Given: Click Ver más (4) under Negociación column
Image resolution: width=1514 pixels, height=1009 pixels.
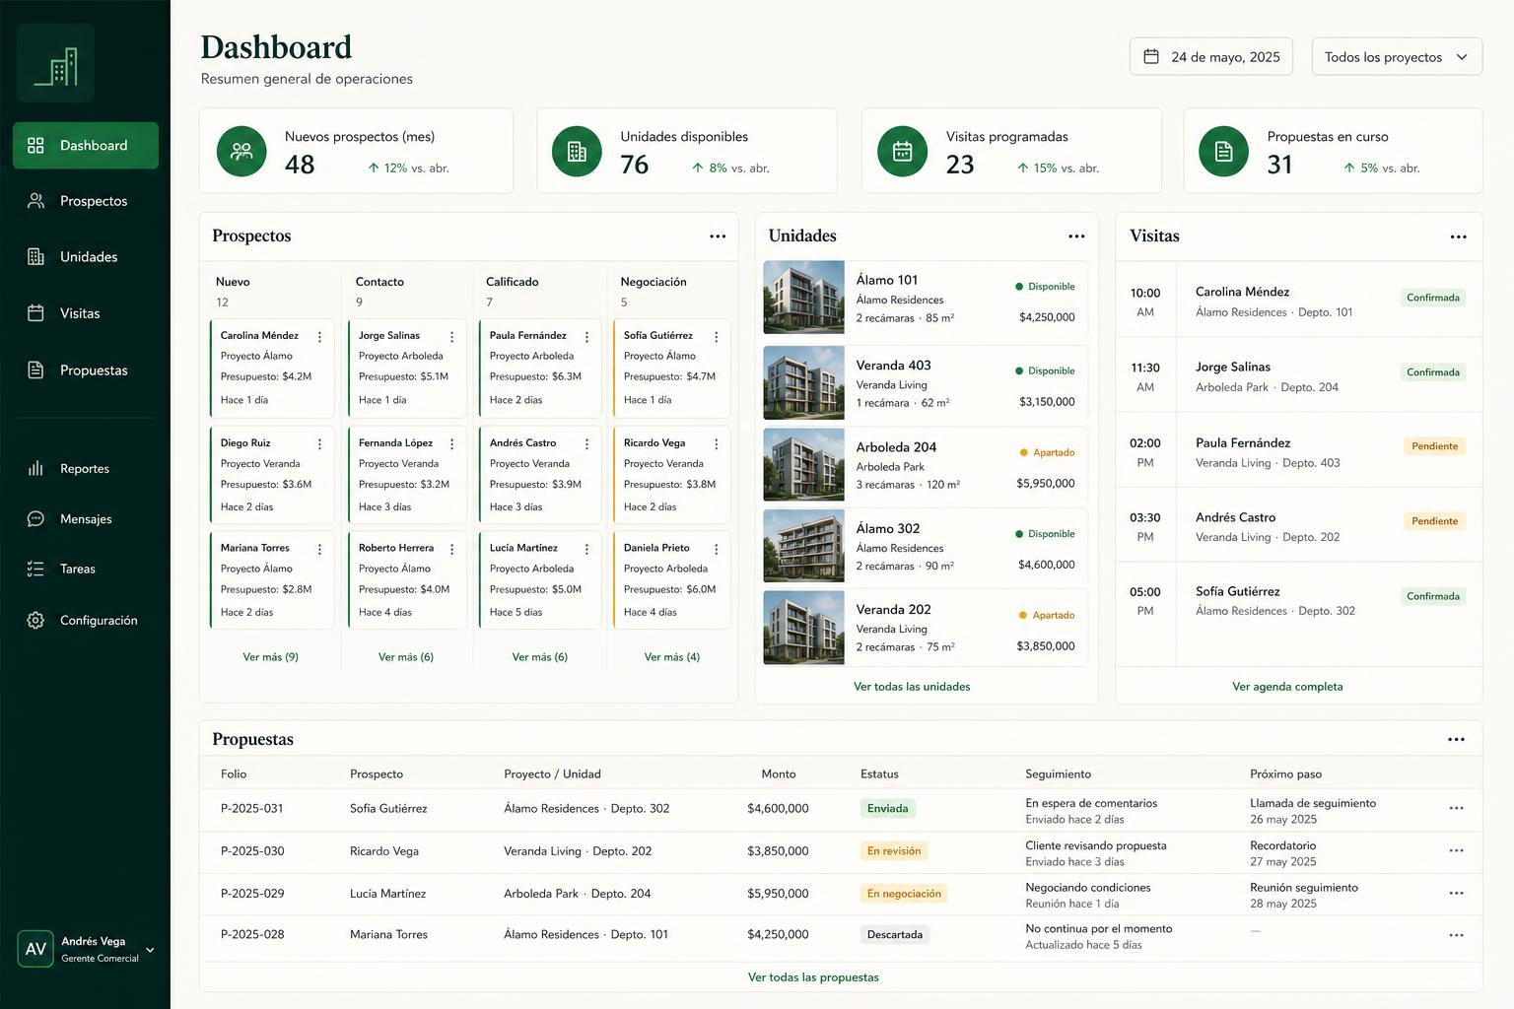Looking at the screenshot, I should tap(671, 657).
